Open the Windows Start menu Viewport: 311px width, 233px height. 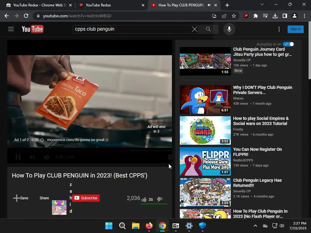pos(109,226)
